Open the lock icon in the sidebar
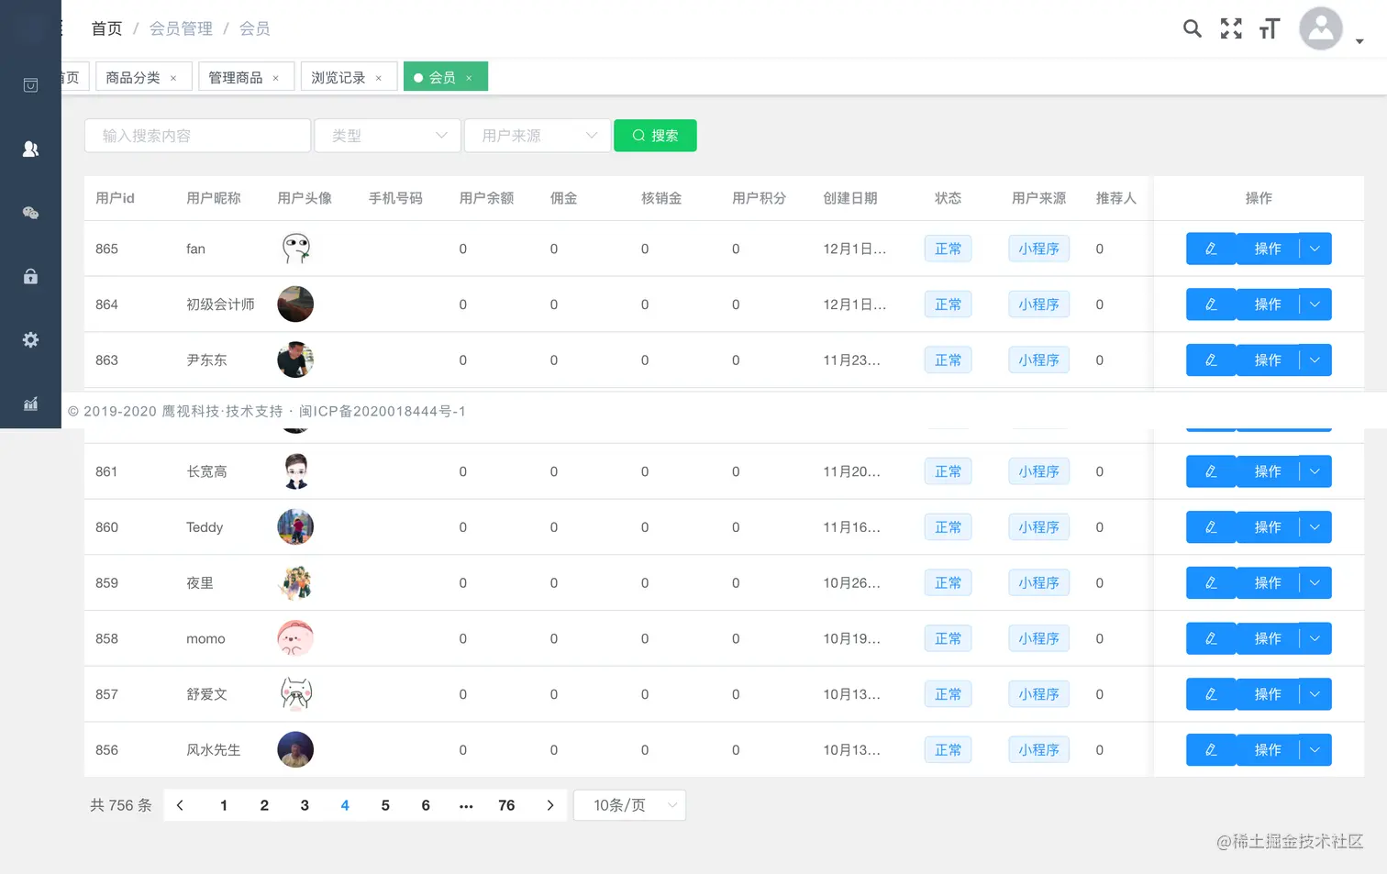 tap(30, 276)
